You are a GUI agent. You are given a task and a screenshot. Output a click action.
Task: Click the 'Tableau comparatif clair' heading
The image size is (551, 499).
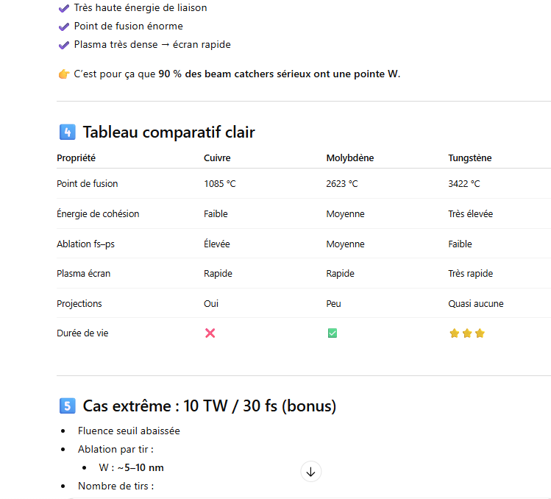tap(168, 132)
